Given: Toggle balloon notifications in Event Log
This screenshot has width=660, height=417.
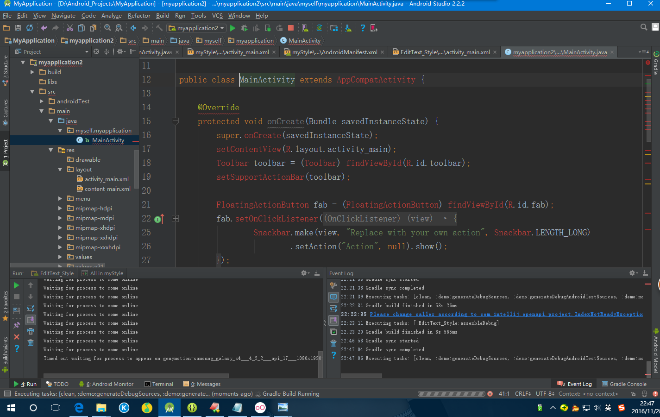Looking at the screenshot, I should coord(333,297).
